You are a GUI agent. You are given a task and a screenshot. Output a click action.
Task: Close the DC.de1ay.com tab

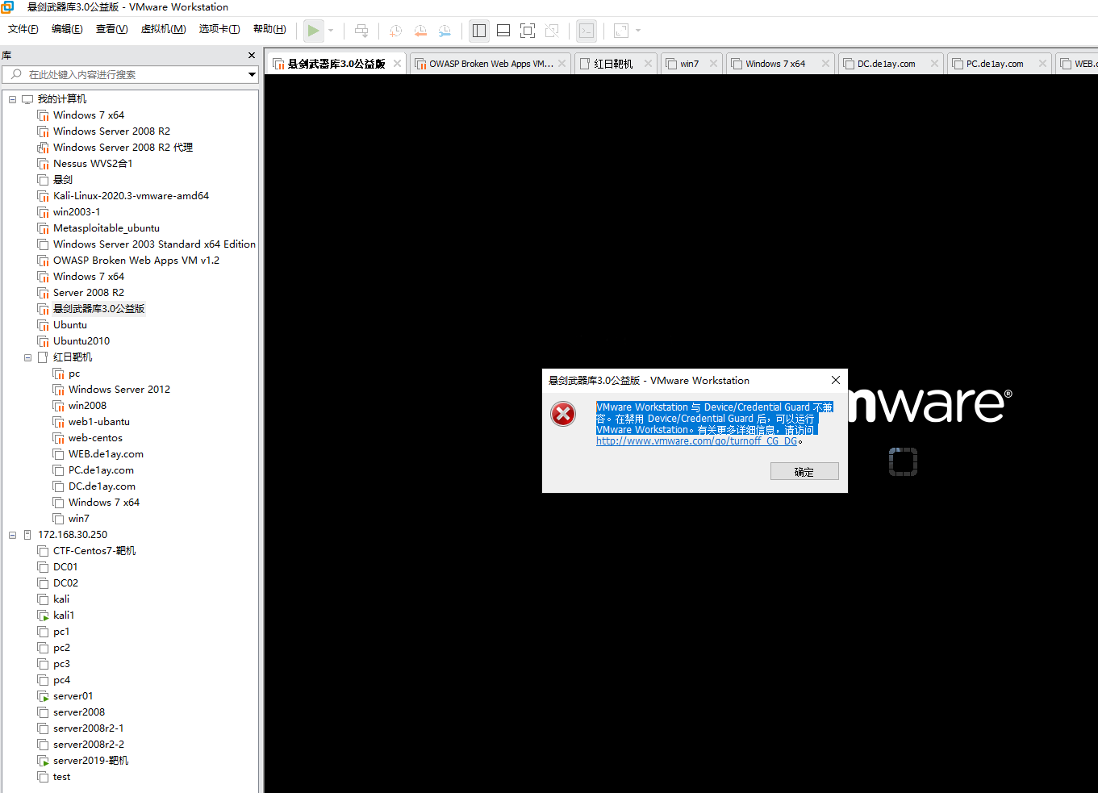934,64
